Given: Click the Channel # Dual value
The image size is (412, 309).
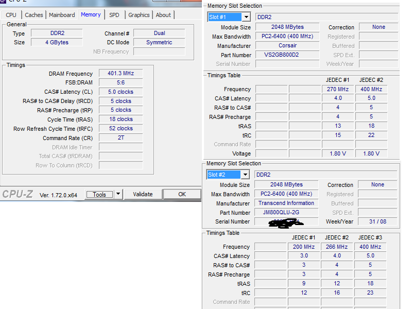Looking at the screenshot, I should click(160, 33).
